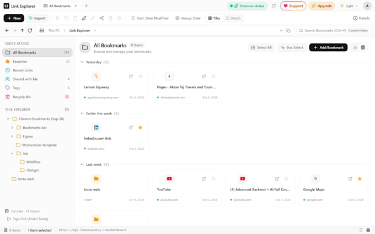Go up one level with up arrow
The image size is (375, 234).
click(x=22, y=31)
